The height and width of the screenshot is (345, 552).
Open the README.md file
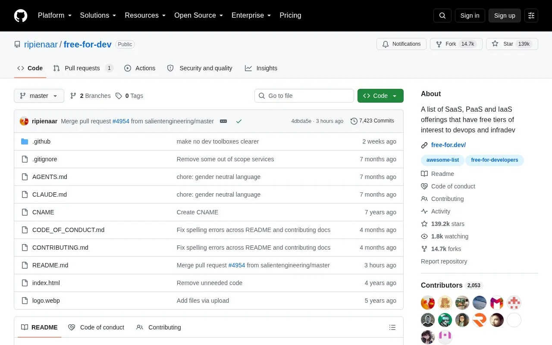(50, 265)
